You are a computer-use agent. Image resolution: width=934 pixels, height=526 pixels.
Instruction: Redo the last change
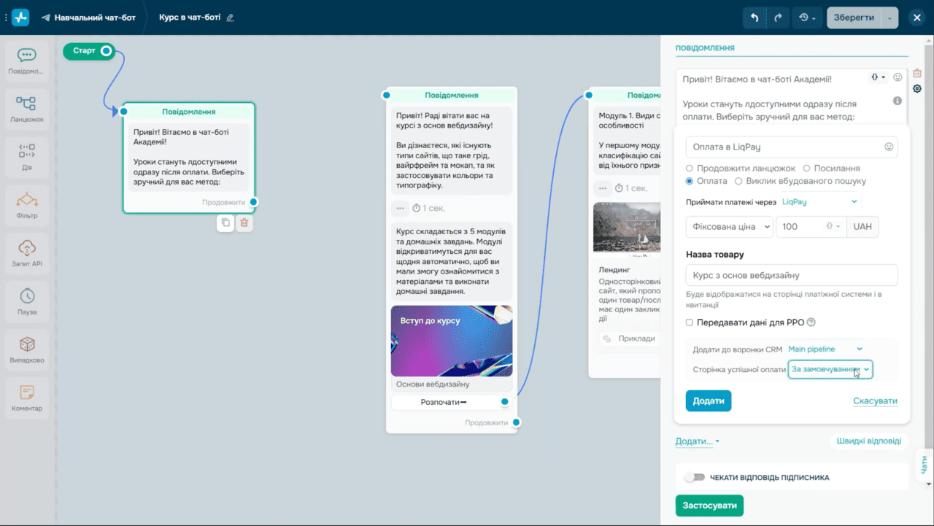point(778,18)
